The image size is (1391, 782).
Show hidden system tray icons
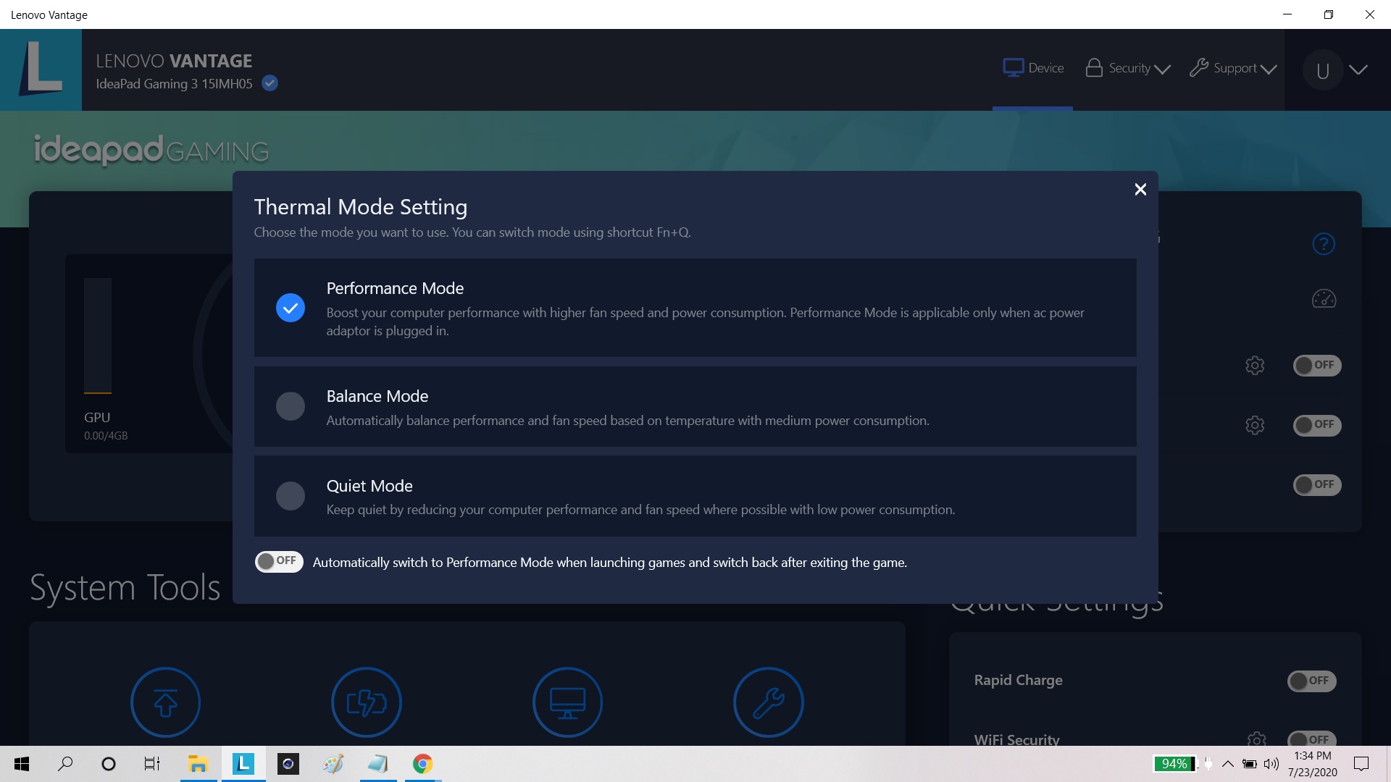point(1228,764)
